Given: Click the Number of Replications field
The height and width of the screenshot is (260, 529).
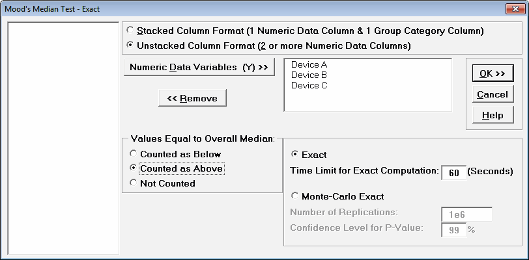Looking at the screenshot, I should pyautogui.click(x=466, y=214).
